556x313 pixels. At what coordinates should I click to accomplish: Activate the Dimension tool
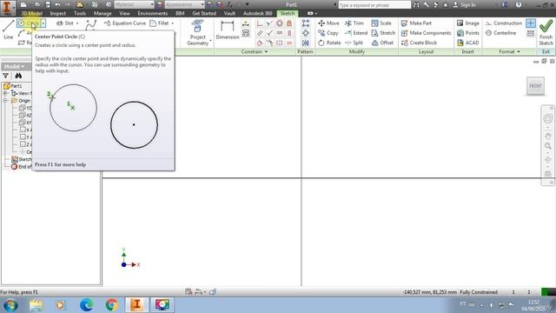(228, 30)
